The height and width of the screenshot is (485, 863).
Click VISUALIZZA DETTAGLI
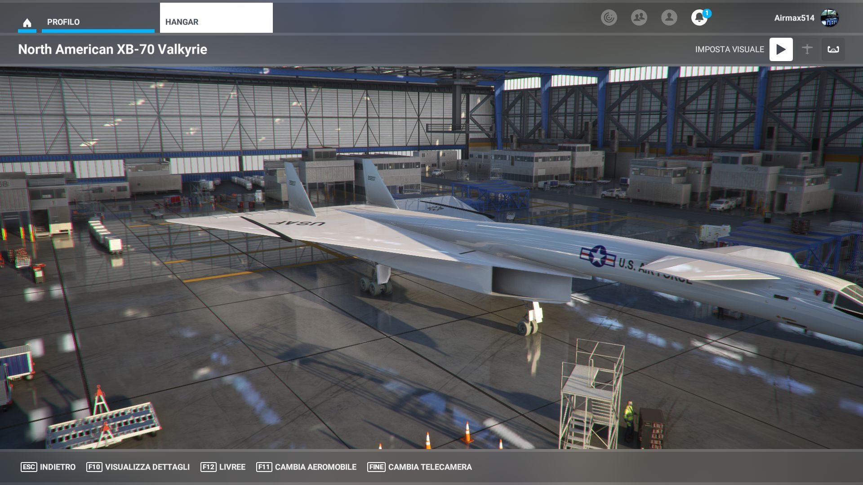click(x=138, y=467)
